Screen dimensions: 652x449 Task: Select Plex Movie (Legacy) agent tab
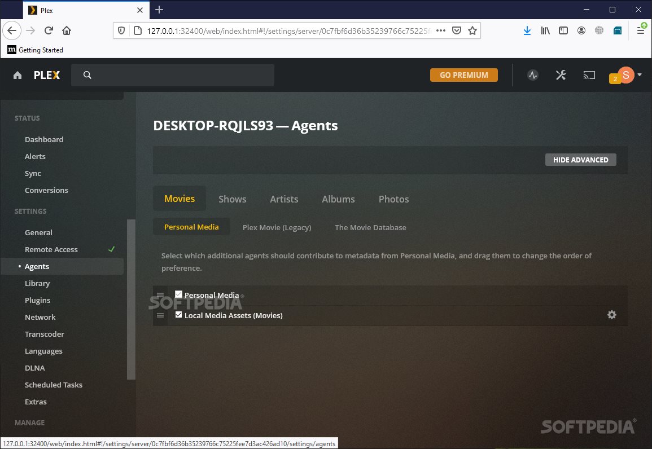[277, 227]
